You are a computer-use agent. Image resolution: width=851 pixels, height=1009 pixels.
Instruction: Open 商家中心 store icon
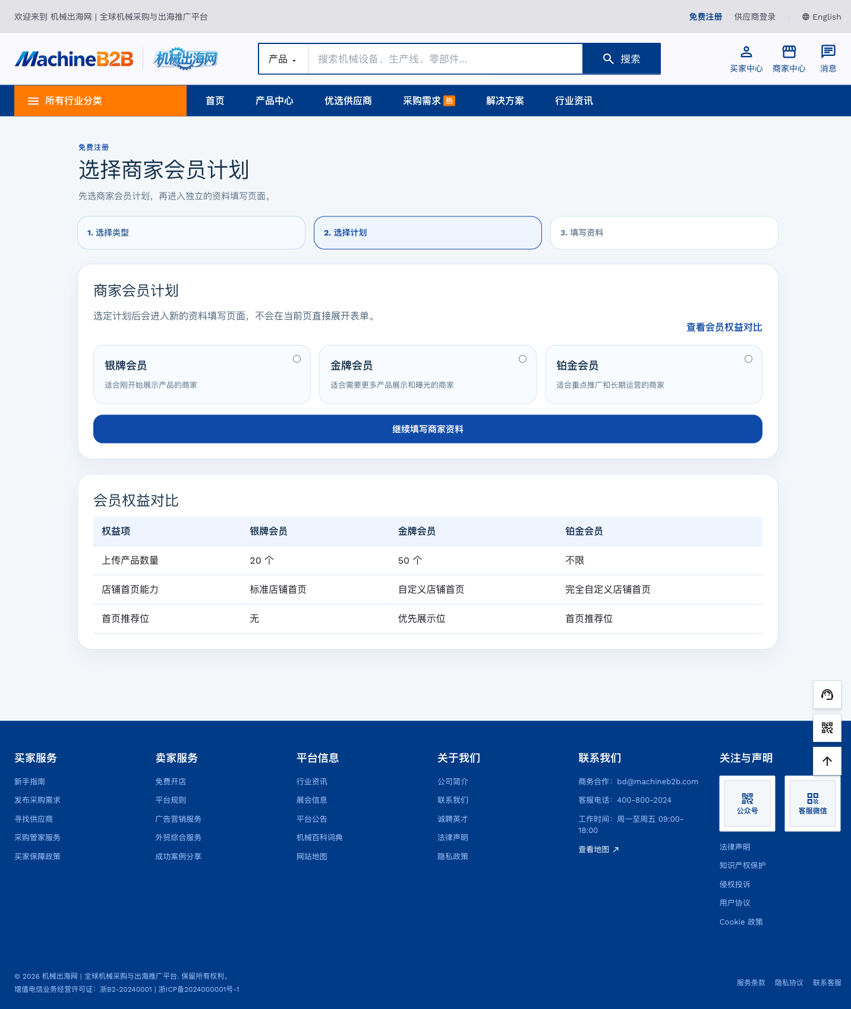coord(789,52)
